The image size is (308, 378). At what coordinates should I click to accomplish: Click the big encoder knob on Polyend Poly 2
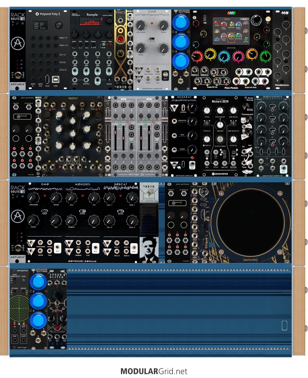pyautogui.click(x=59, y=25)
